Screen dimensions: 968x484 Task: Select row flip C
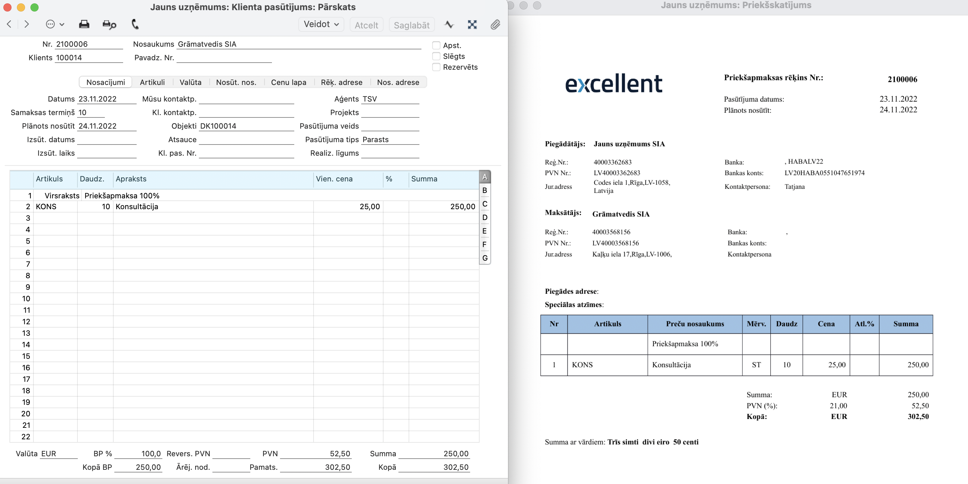click(484, 204)
